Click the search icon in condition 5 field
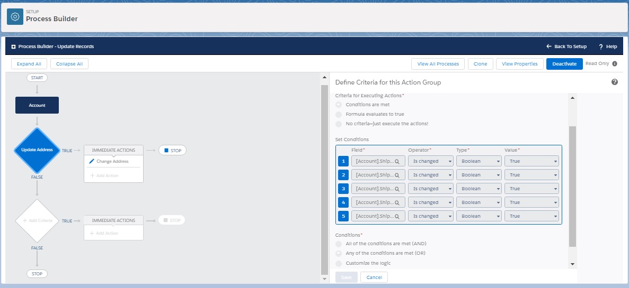629x288 pixels. point(397,216)
